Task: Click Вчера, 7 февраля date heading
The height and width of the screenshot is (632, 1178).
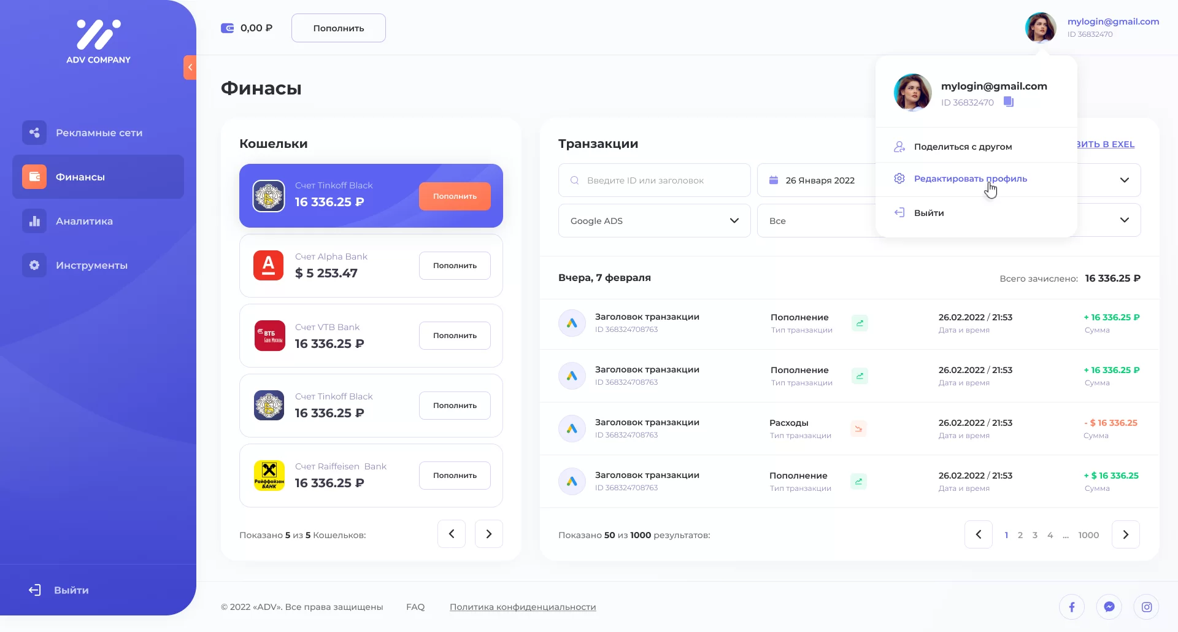Action: pos(604,278)
